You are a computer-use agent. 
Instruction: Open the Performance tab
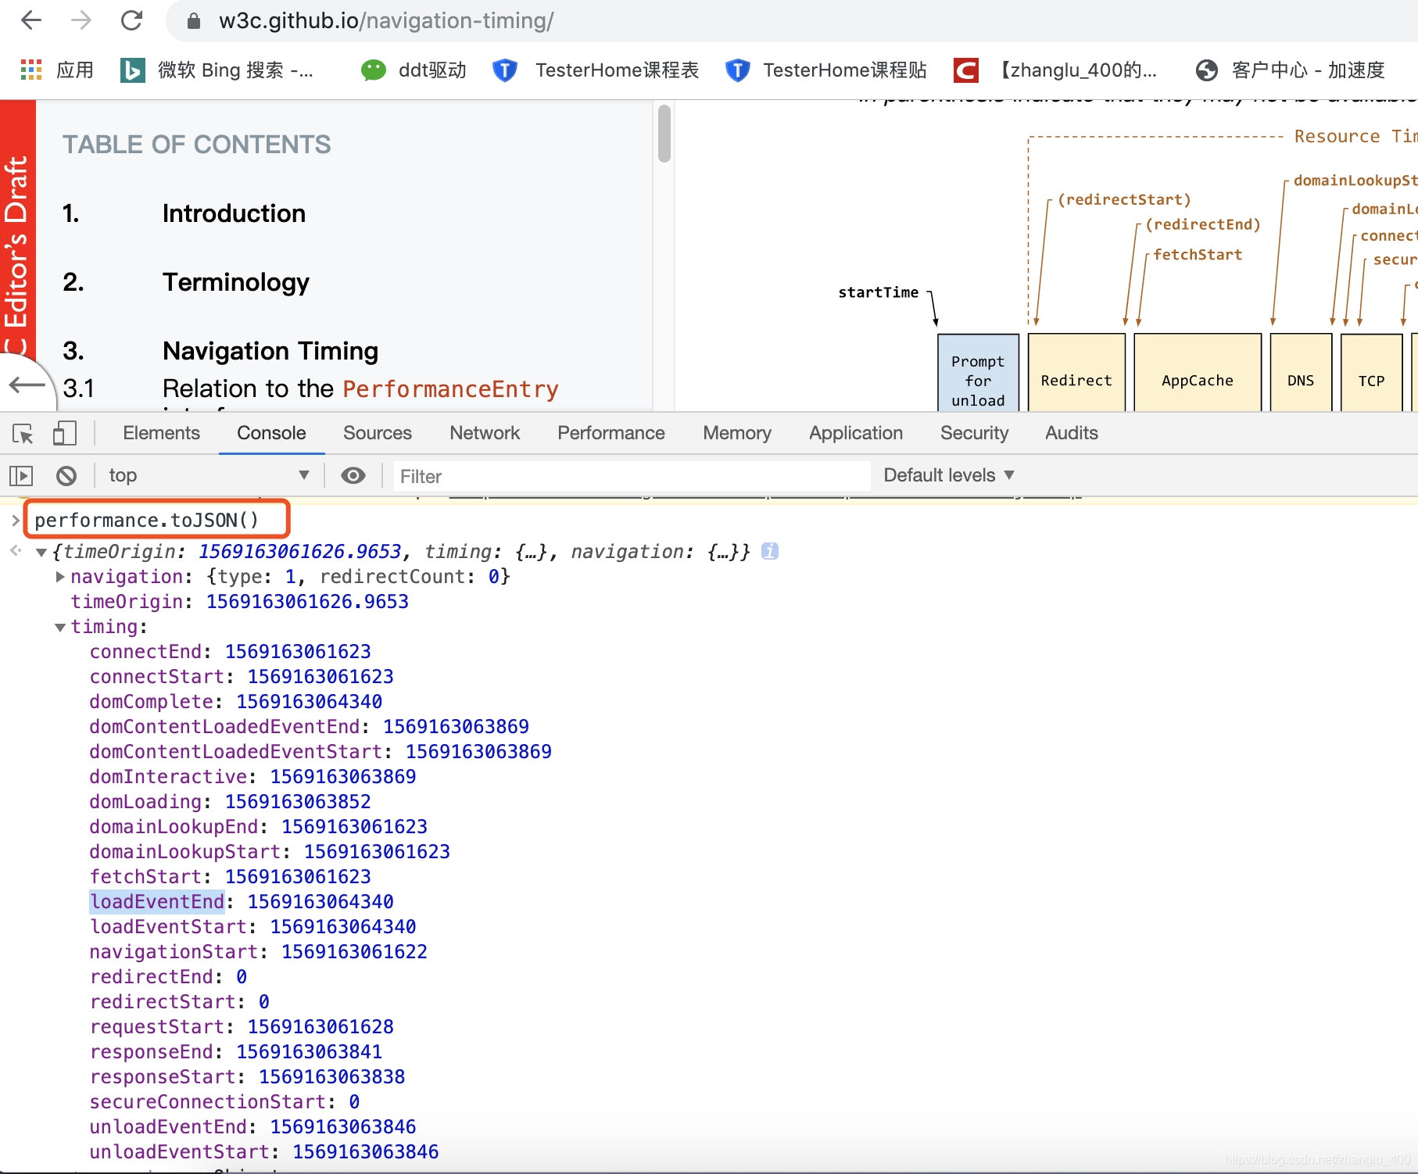pos(611,433)
